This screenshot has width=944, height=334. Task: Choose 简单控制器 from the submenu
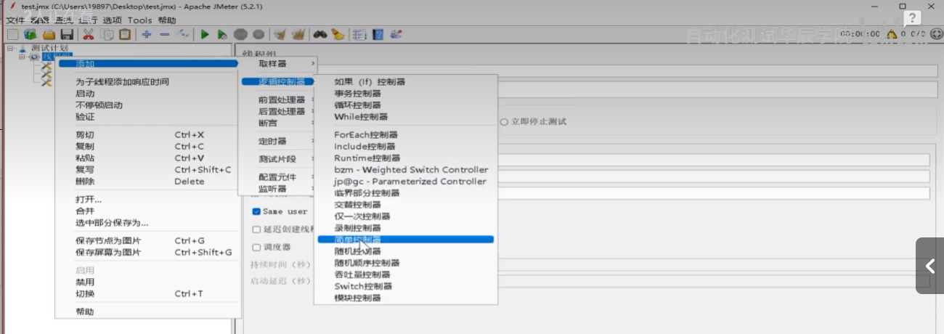[405, 240]
